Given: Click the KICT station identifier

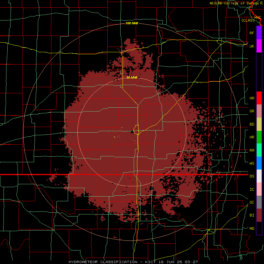Looking at the screenshot, I should click(x=151, y=262).
